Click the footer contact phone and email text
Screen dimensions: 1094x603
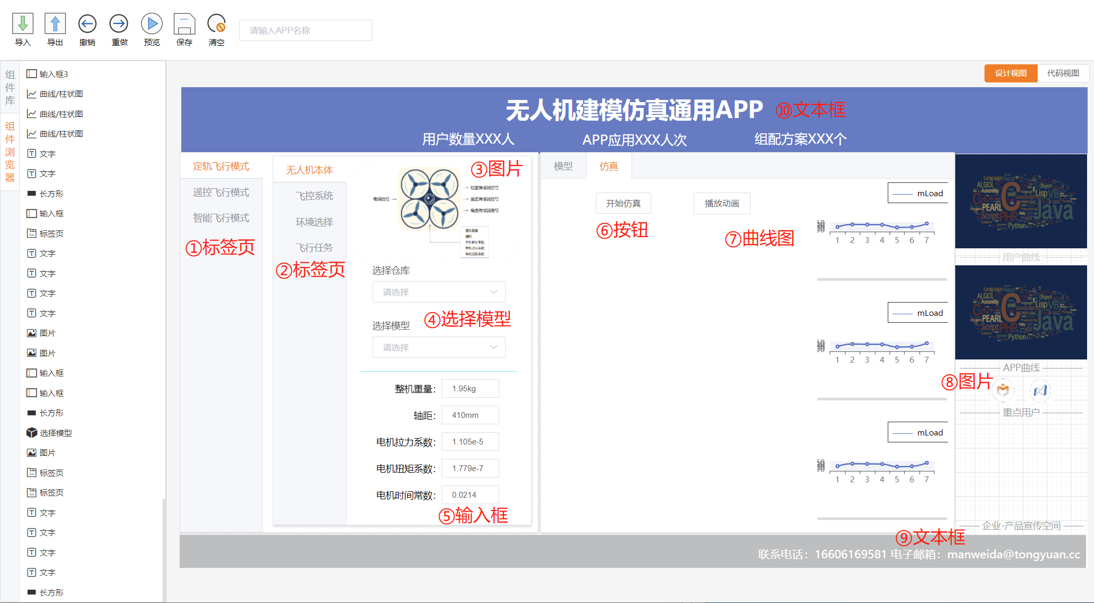point(919,554)
